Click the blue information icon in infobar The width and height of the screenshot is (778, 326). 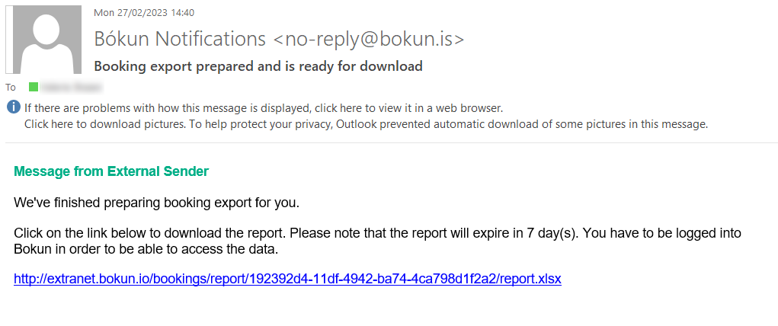point(14,107)
